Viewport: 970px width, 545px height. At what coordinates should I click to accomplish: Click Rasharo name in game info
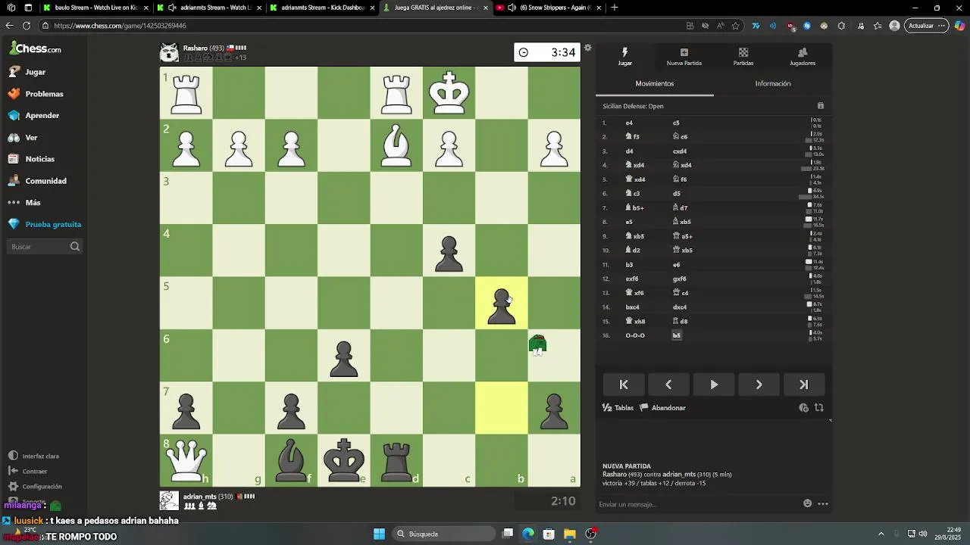tap(614, 475)
